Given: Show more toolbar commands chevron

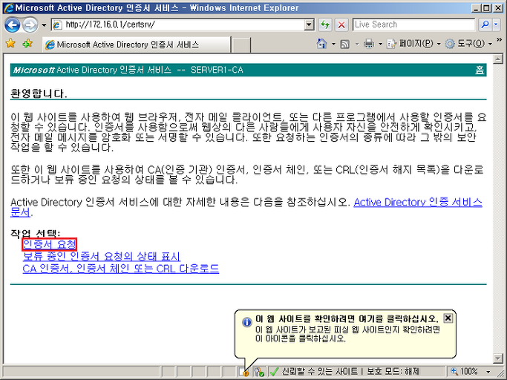Looking at the screenshot, I should pyautogui.click(x=499, y=40).
